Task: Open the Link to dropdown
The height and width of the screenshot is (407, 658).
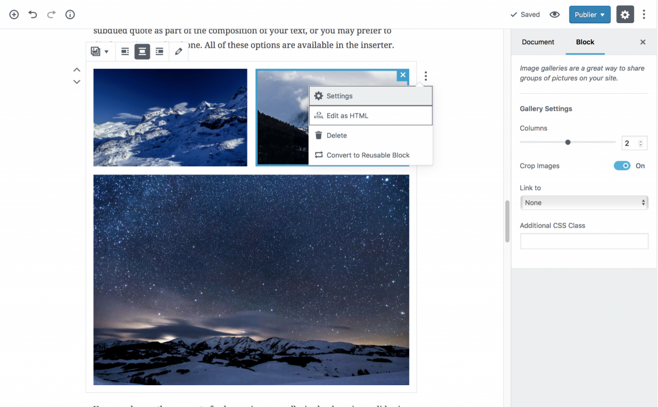Action: (x=584, y=203)
